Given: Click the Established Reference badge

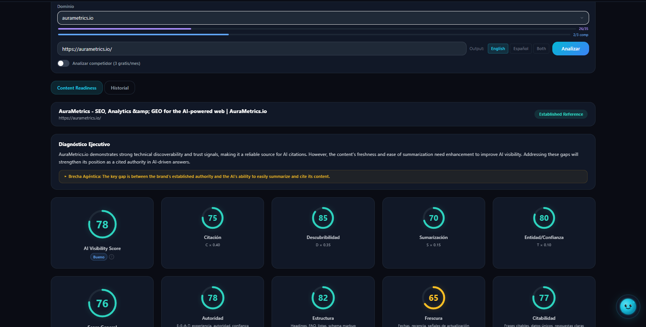Looking at the screenshot, I should pyautogui.click(x=561, y=114).
